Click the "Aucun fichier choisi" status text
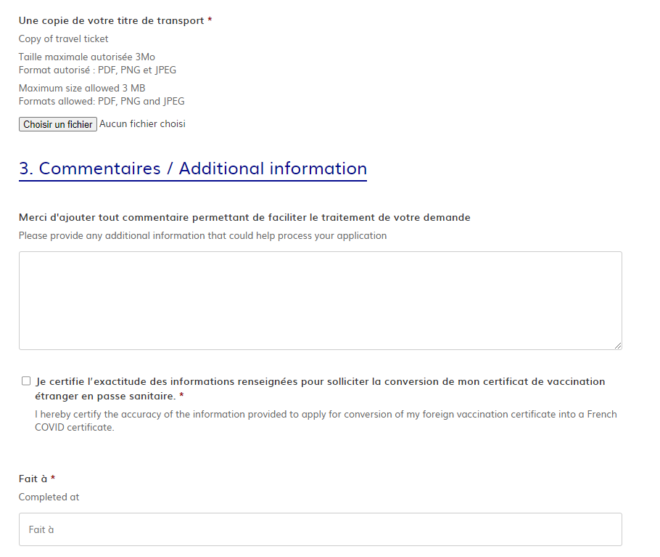The height and width of the screenshot is (557, 660). pyautogui.click(x=142, y=123)
